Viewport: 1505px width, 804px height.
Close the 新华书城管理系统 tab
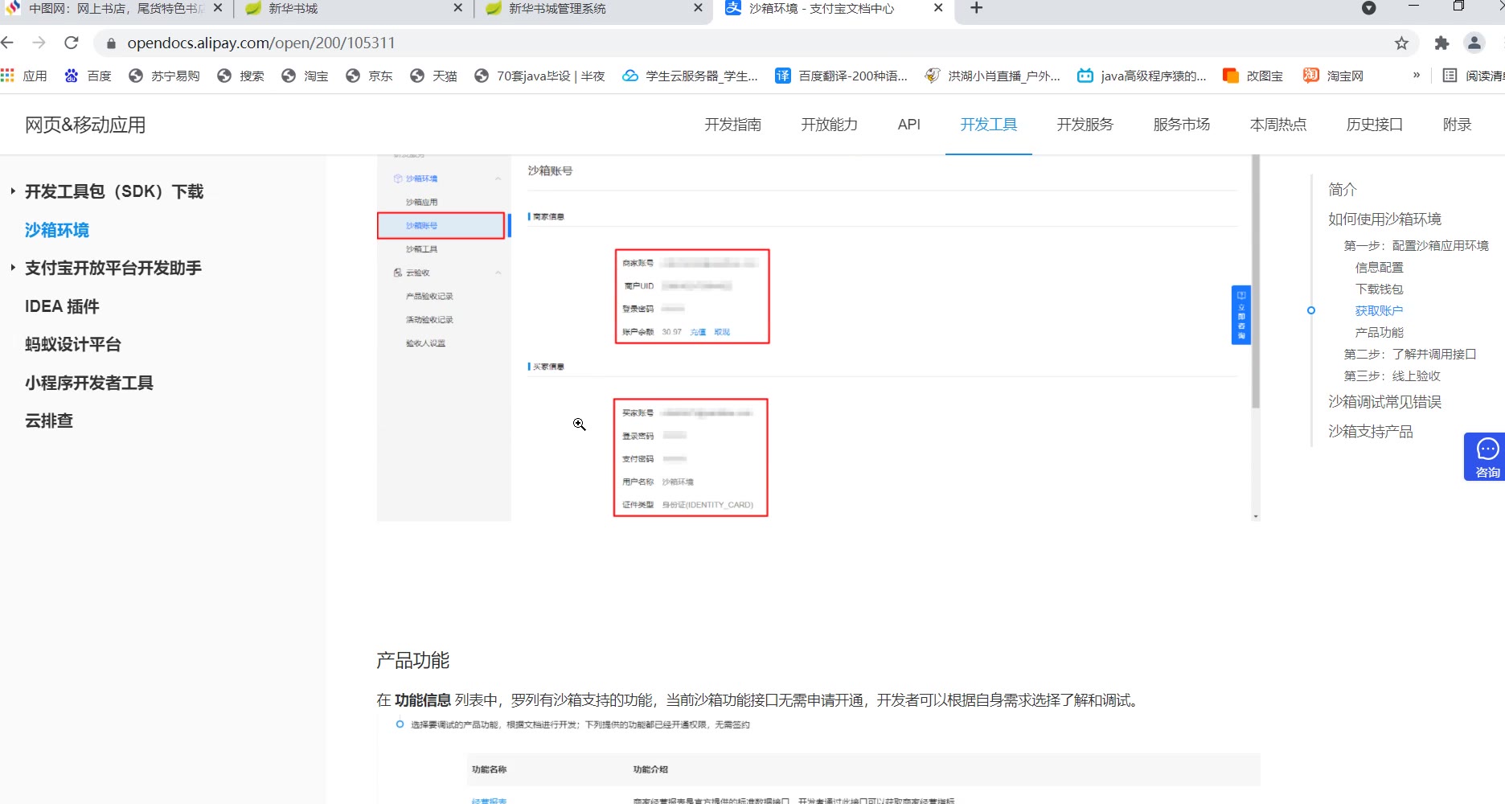[698, 8]
